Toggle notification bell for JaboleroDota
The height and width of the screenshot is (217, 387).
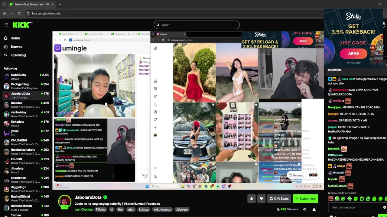(252, 199)
